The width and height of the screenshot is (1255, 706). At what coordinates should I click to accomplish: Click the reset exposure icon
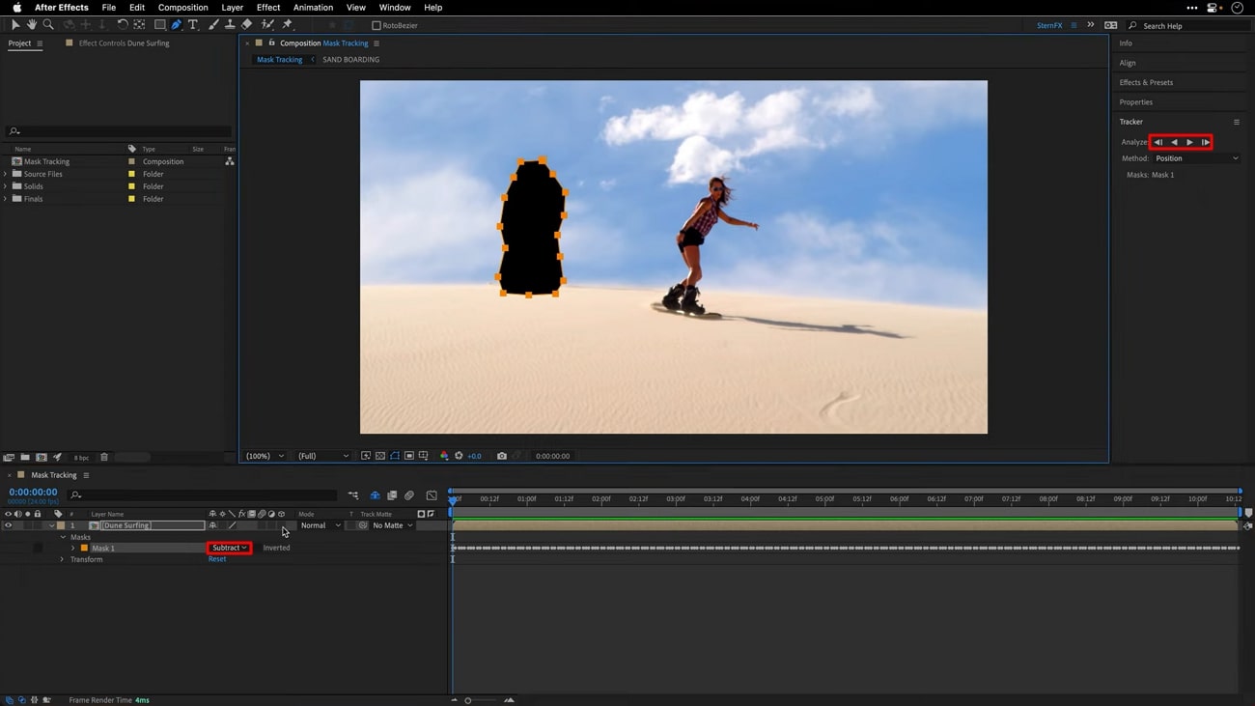click(x=459, y=456)
